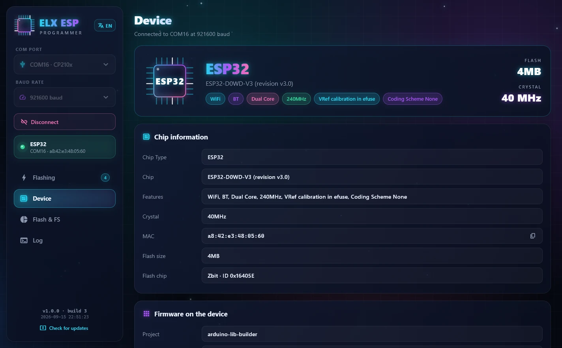Click "Connected to COM16 at 921600 baud" status text
This screenshot has height=348, width=562.
point(182,34)
